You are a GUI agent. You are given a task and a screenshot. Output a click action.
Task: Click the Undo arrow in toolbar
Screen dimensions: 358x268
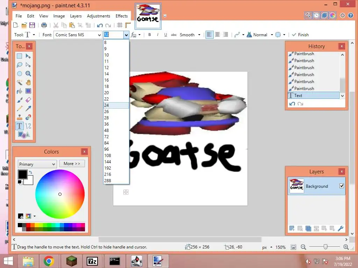pos(100,25)
